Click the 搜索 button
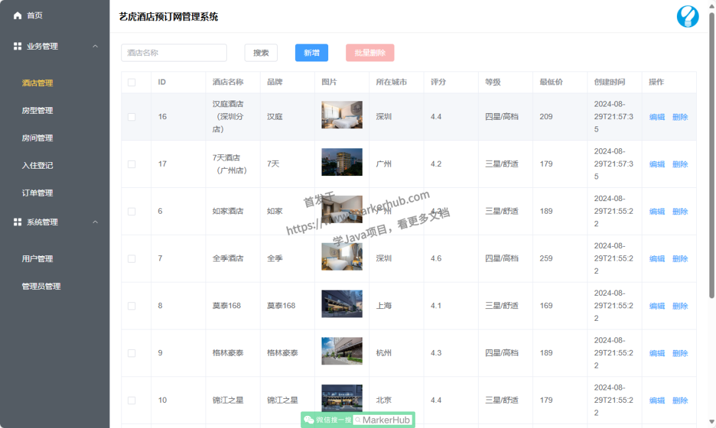 [x=261, y=53]
